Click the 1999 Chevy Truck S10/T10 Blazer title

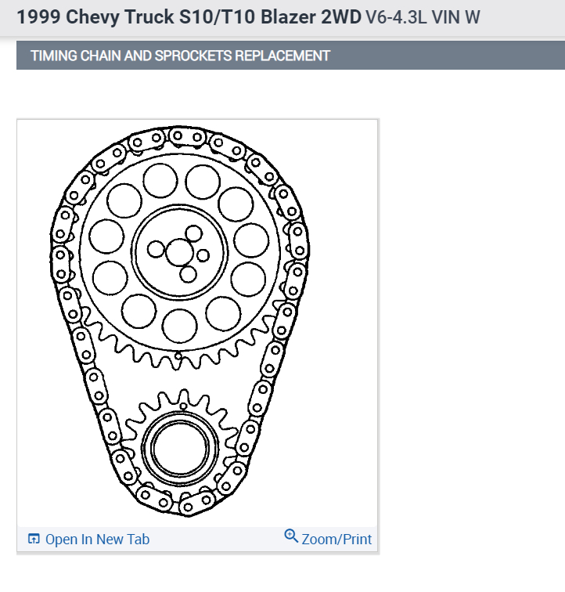click(189, 17)
